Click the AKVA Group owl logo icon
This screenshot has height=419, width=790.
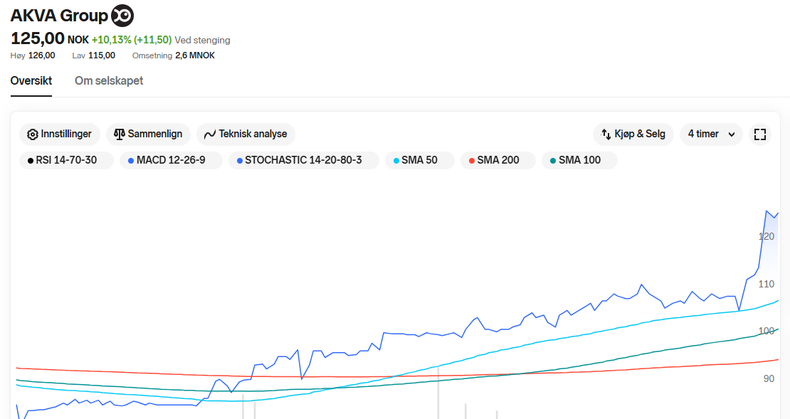122,16
